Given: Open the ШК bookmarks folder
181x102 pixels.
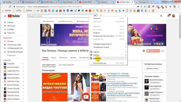Looking at the screenshot, I should 37,11.
